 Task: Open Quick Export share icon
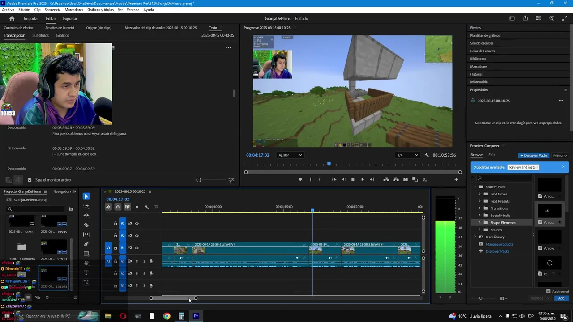525,18
